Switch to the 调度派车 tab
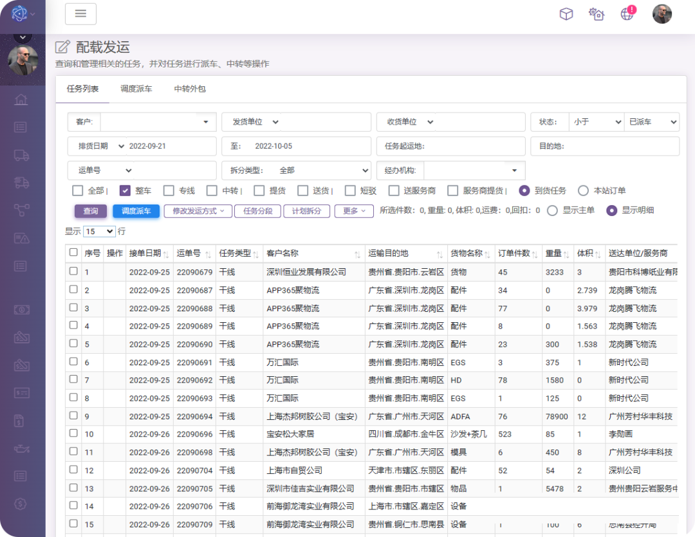This screenshot has height=537, width=695. tap(136, 89)
